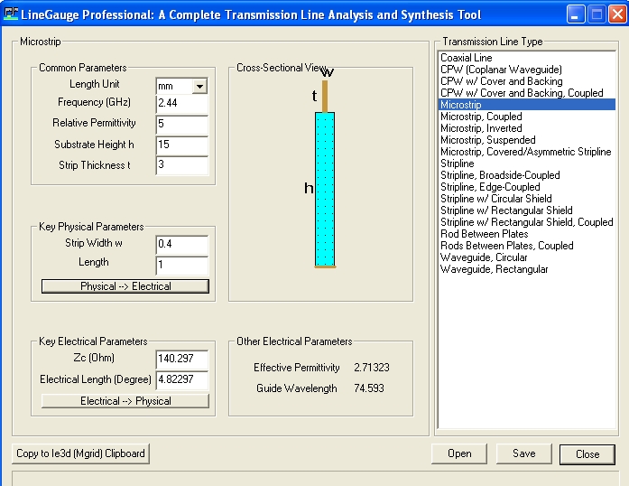Click the Strip Width w input field
The image size is (629, 486).
tap(181, 244)
